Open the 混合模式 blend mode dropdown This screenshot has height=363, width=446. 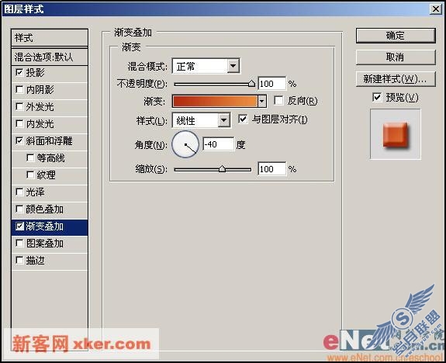click(x=233, y=66)
